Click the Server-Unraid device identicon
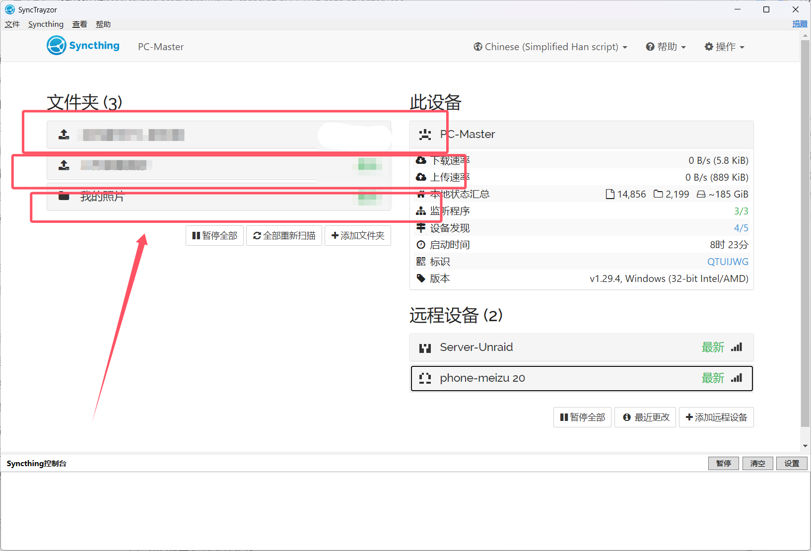The image size is (811, 551). click(425, 348)
